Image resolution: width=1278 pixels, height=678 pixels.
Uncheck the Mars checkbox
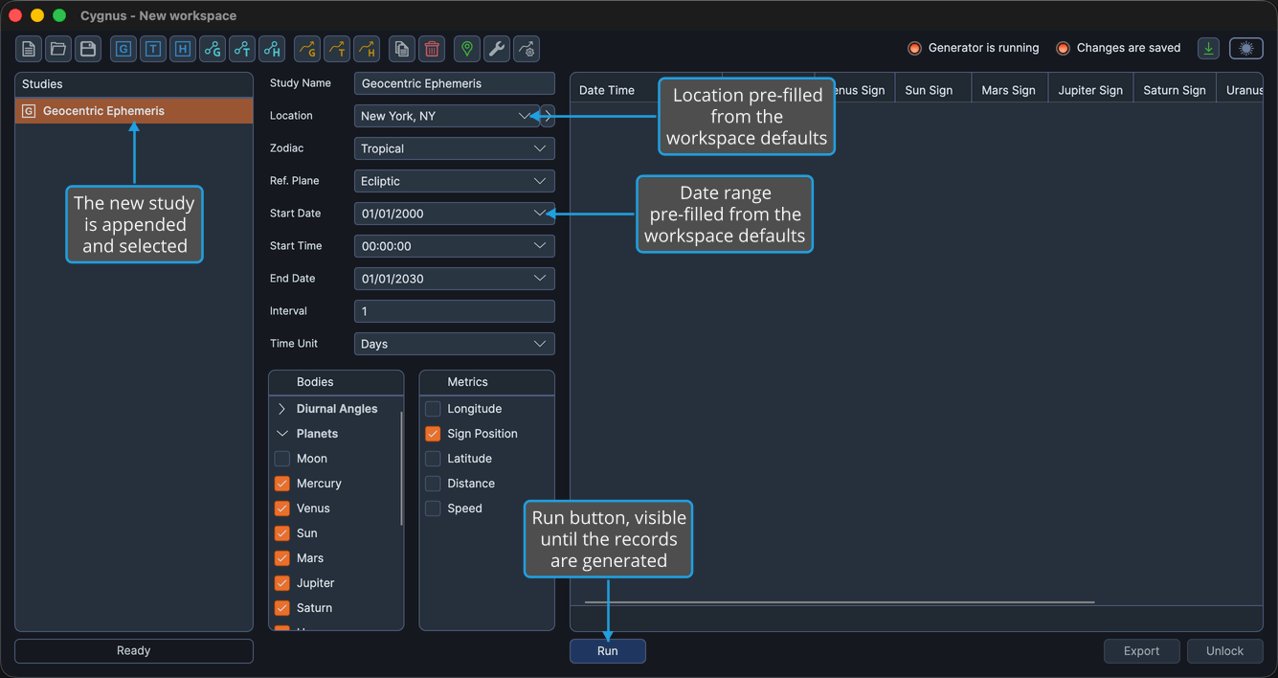coord(282,558)
